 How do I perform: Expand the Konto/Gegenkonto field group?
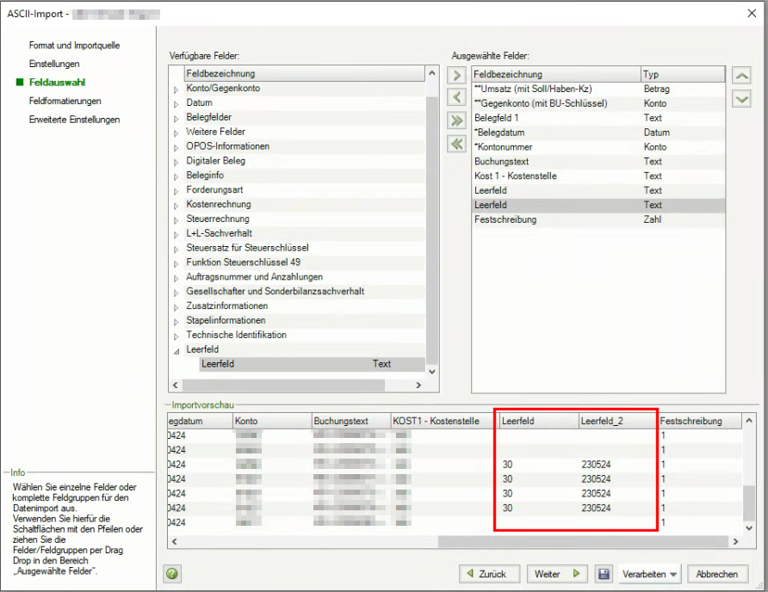point(177,89)
